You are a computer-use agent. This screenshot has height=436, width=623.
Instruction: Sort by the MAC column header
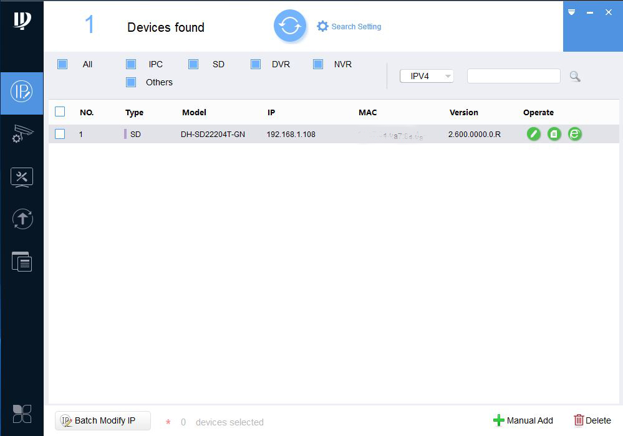click(367, 112)
